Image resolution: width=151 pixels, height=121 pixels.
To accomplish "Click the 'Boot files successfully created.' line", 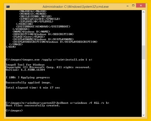I will click(33, 106).
